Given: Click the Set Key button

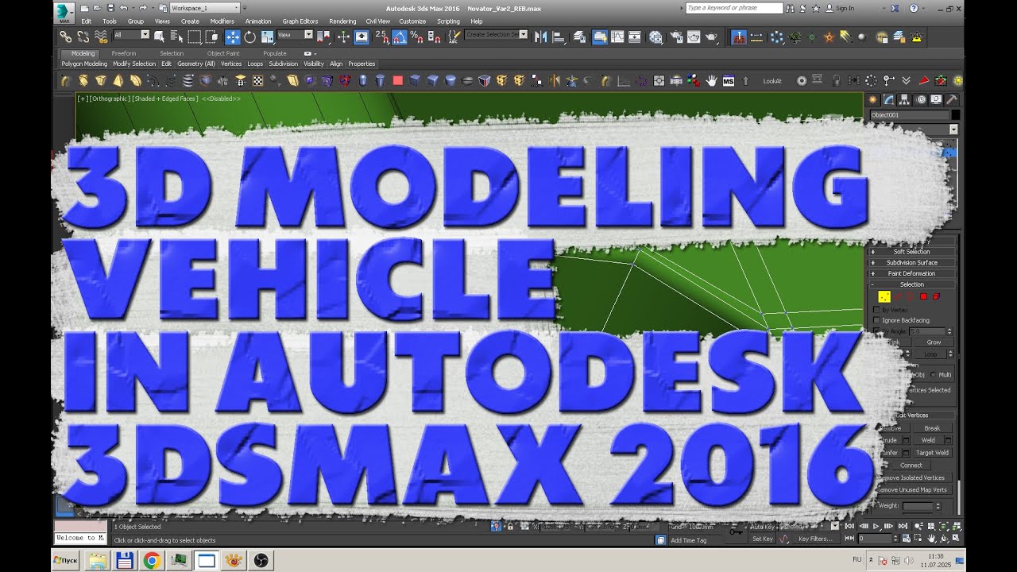Looking at the screenshot, I should point(762,539).
